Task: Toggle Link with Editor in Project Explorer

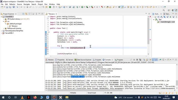Action: [26, 14]
